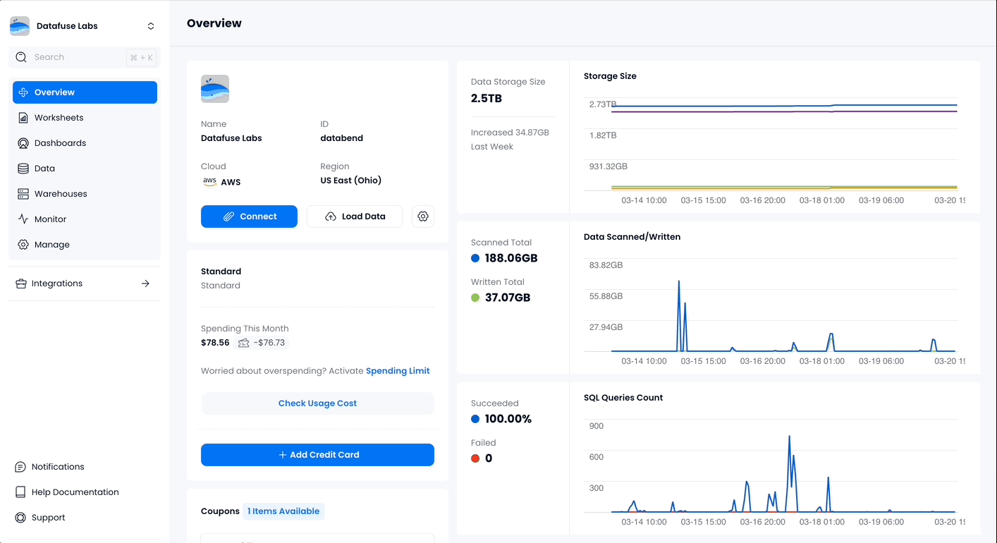Viewport: 997px width, 543px height.
Task: Click Add Credit Card button
Action: coord(317,455)
